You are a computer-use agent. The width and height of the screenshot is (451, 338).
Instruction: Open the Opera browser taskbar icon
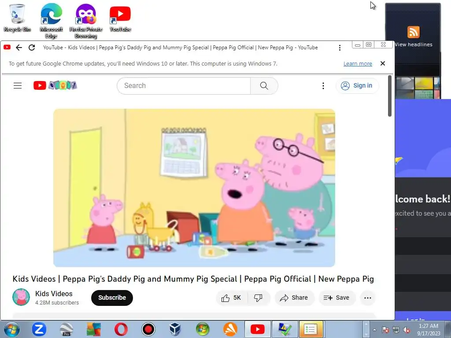[121, 329]
